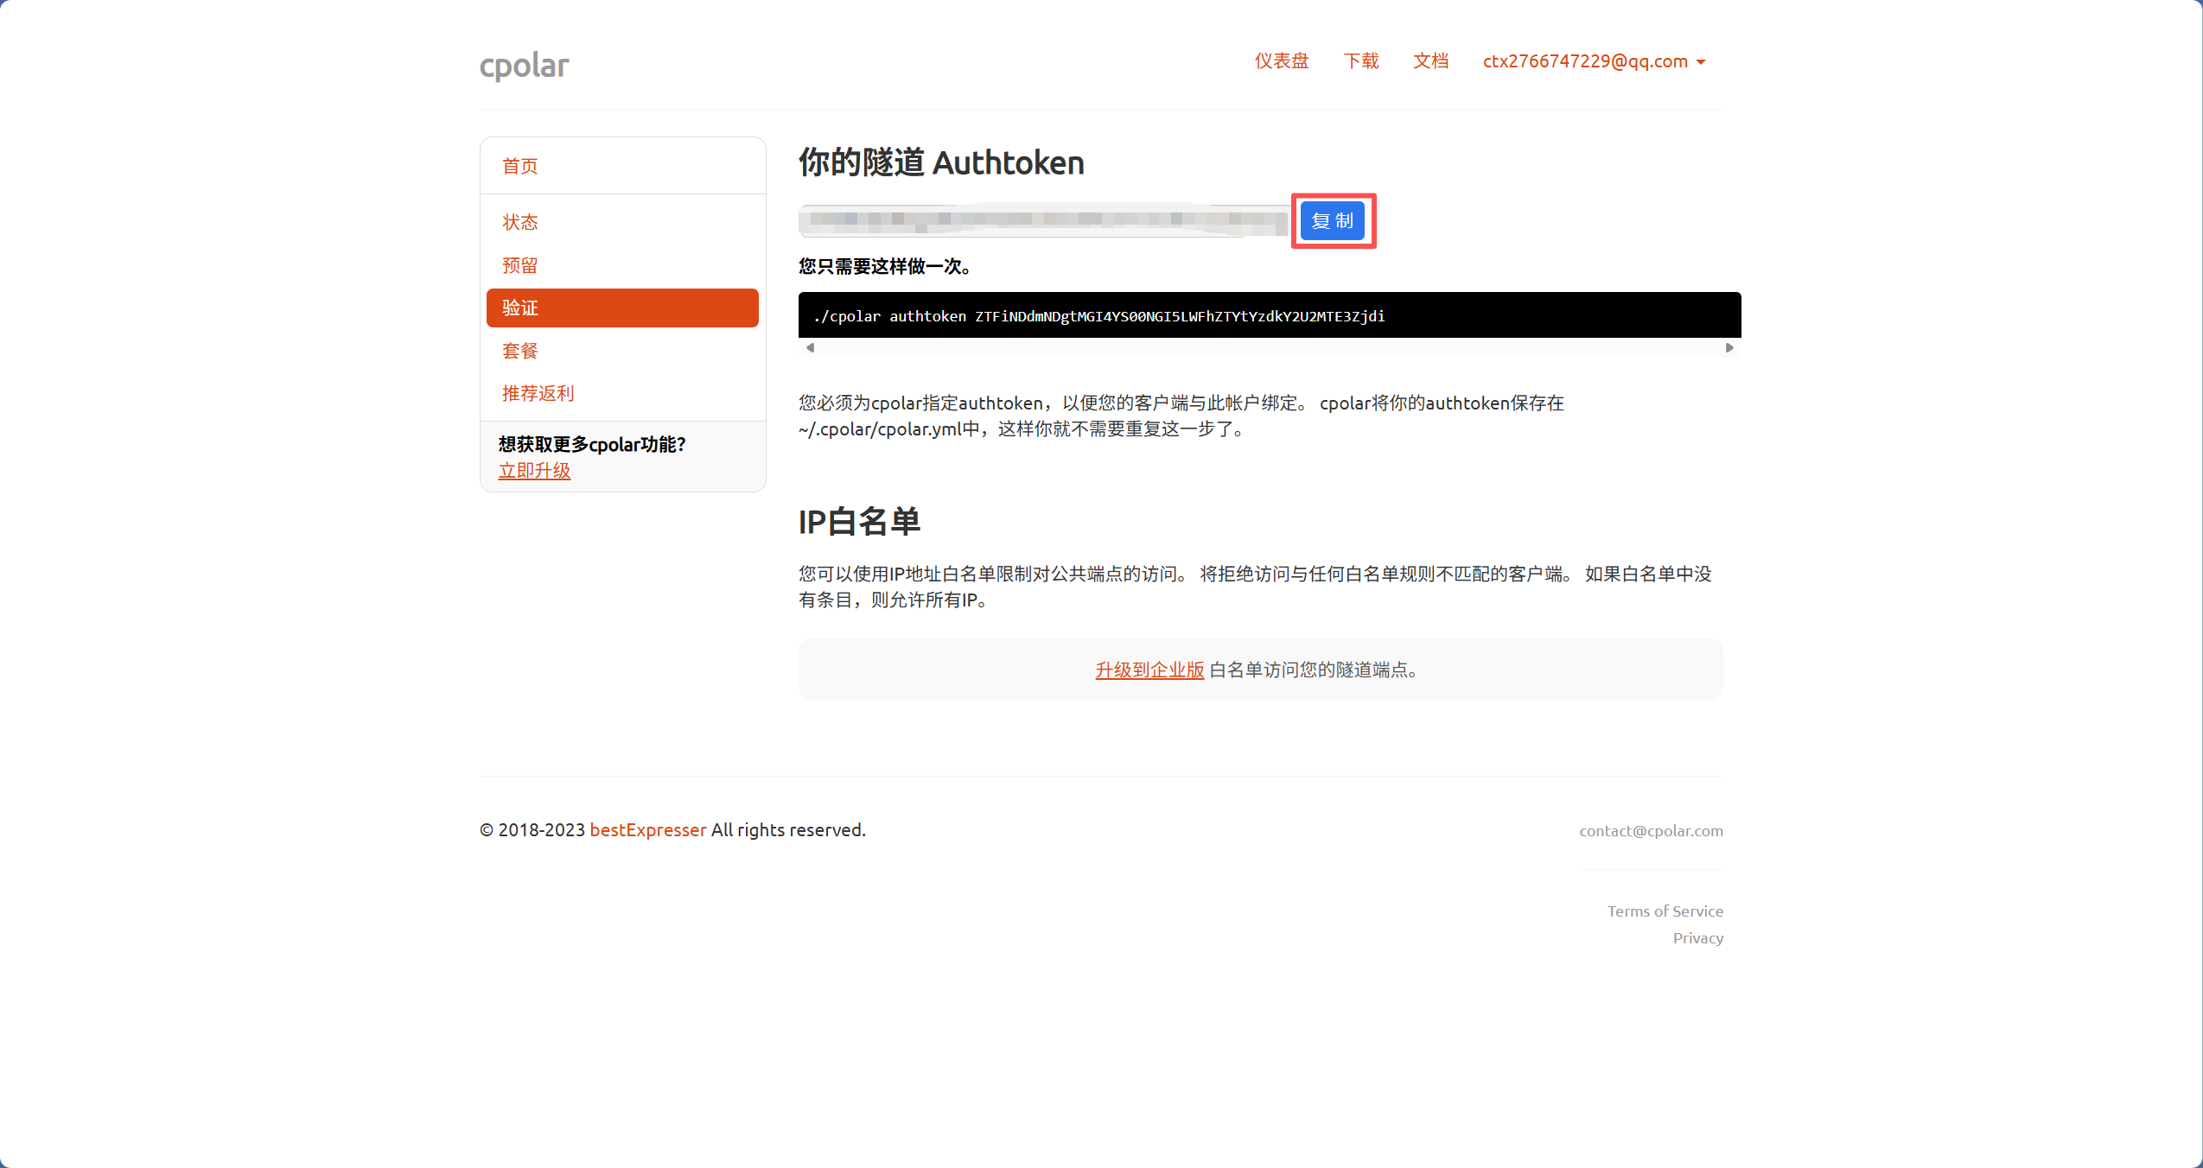
Task: Click the 立即升级 upgrade link
Action: (534, 471)
